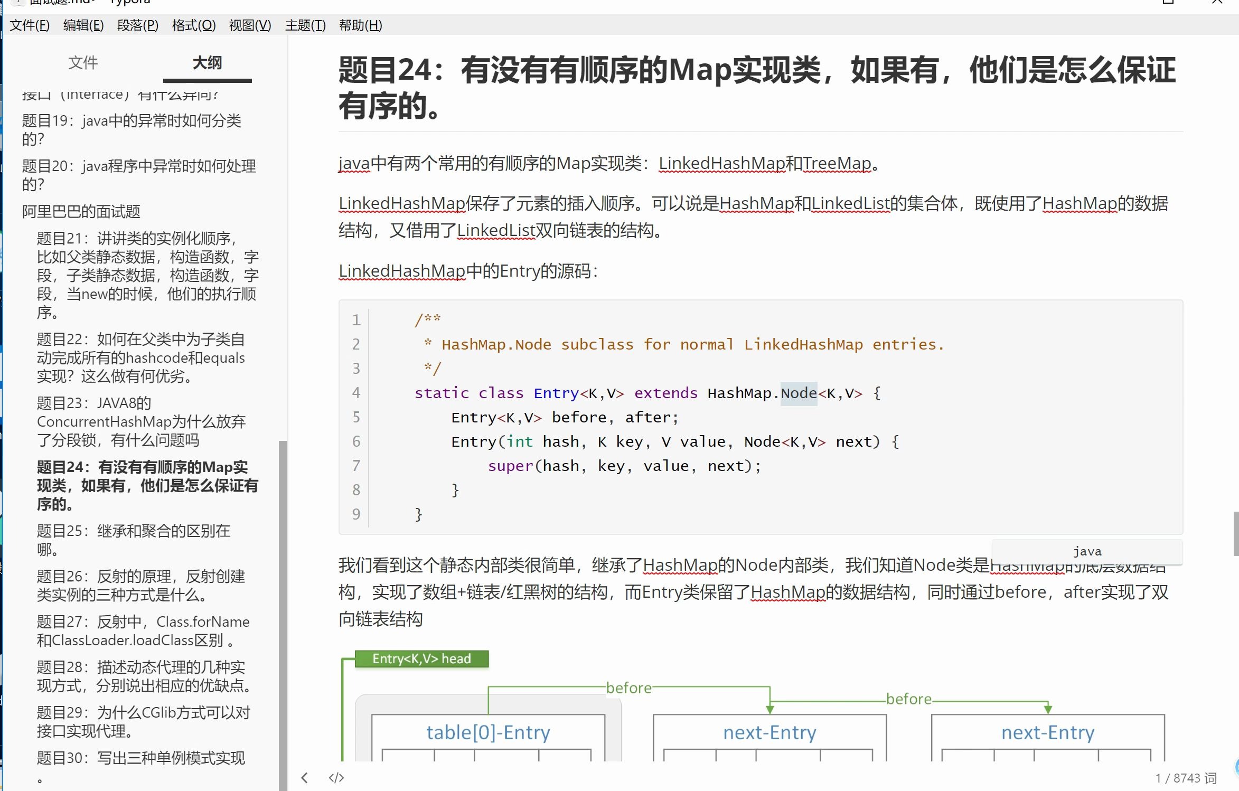1239x791 pixels.
Task: Click the 文件 tab in sidebar
Action: [x=82, y=62]
